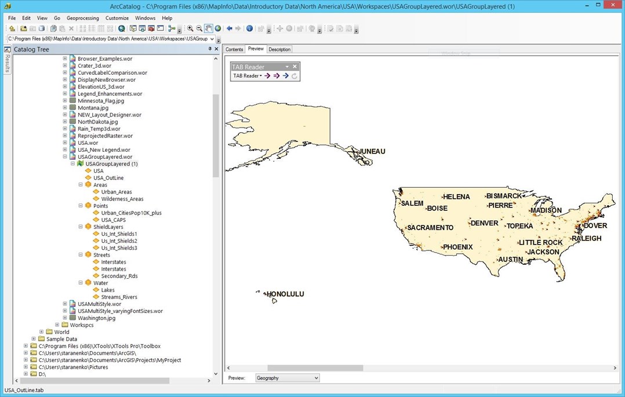Close the Catalog Tree panel
The image size is (625, 397).
point(216,49)
